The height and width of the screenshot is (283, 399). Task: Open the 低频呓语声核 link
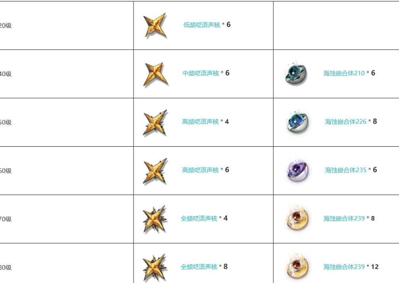(x=202, y=25)
